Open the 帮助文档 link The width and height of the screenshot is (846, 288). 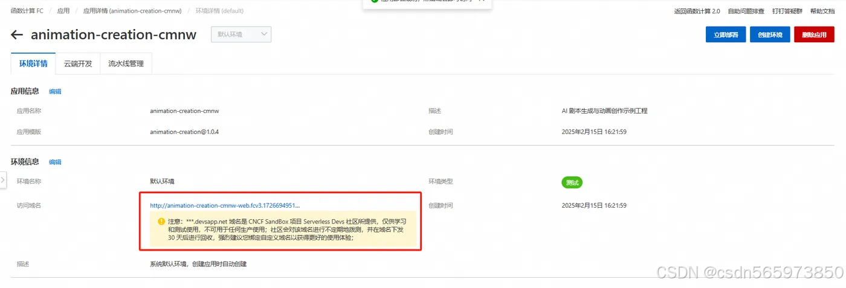[x=822, y=11]
